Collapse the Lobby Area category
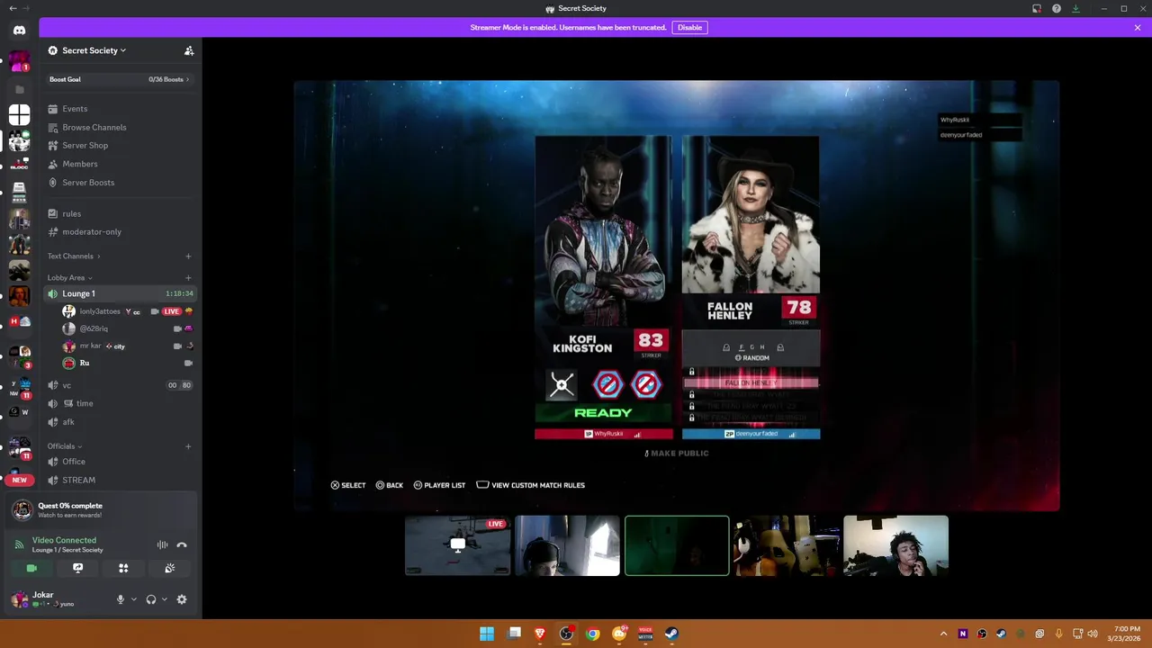This screenshot has width=1152, height=648. tap(69, 278)
